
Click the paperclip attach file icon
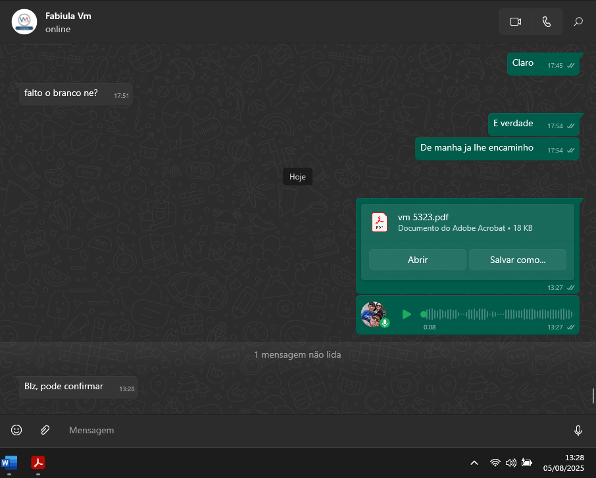(45, 430)
